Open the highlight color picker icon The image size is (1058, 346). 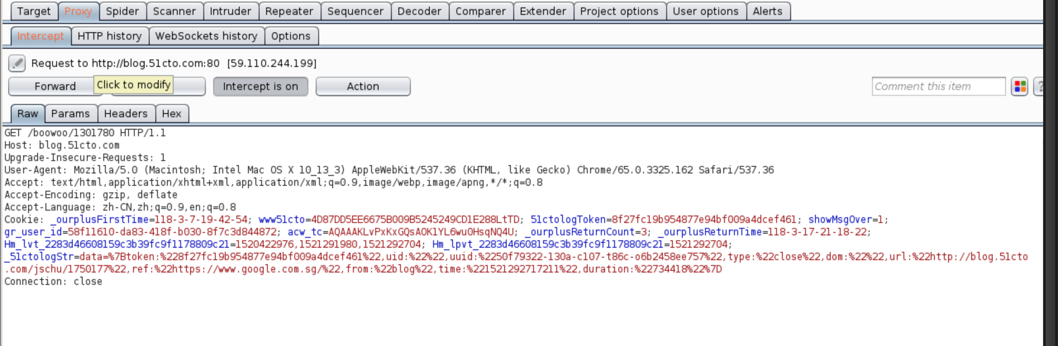coord(1020,87)
